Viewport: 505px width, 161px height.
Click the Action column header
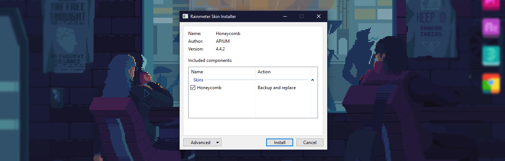pyautogui.click(x=264, y=72)
